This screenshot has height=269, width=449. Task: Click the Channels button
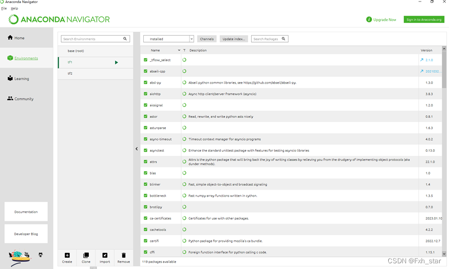(x=207, y=38)
